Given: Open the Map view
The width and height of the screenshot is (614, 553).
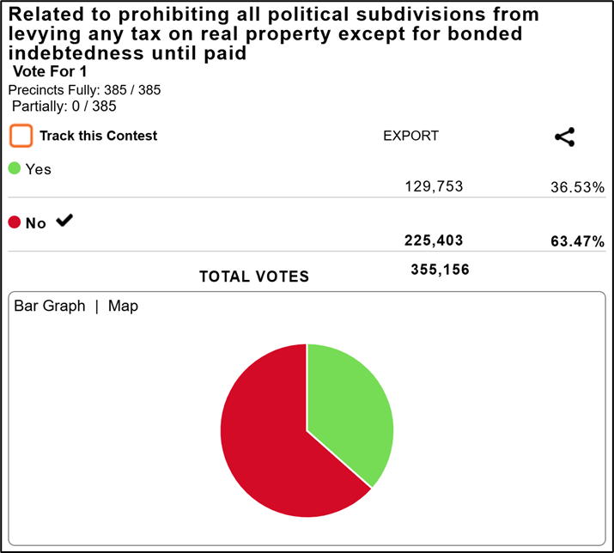Looking at the screenshot, I should (x=123, y=307).
